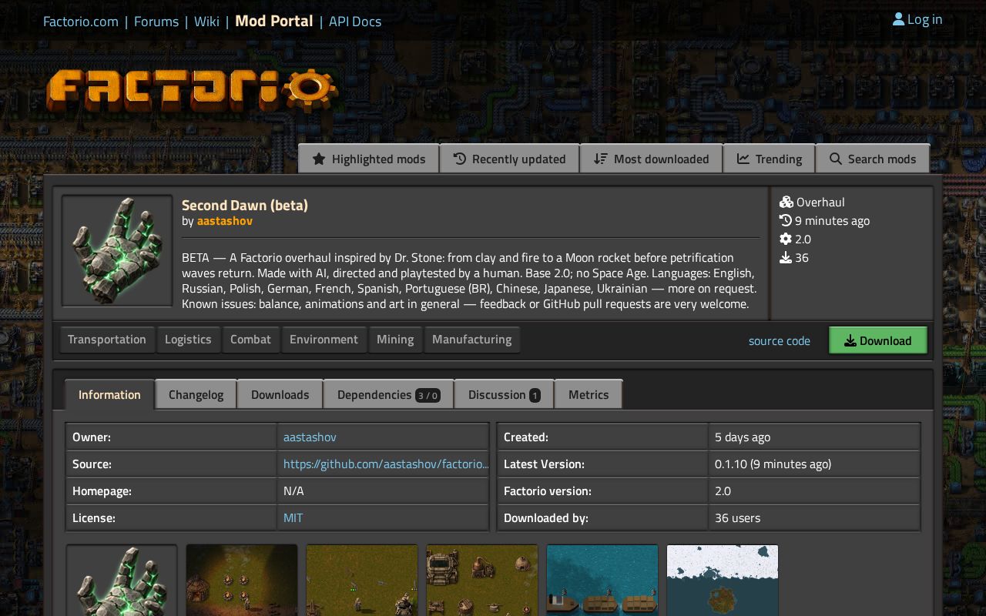Open the dark campfire huts screenshot thumbnail

point(242,581)
